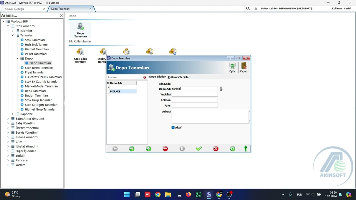356x200 pixels.
Task: Close the sidebar Arama panel with its X
Action: (x=61, y=16)
